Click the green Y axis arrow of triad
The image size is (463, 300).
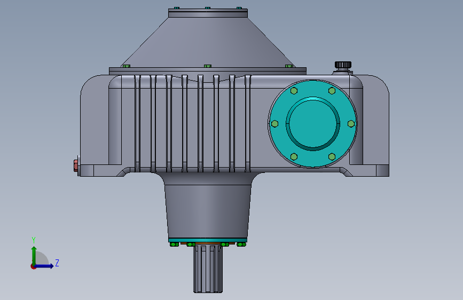click(x=34, y=255)
